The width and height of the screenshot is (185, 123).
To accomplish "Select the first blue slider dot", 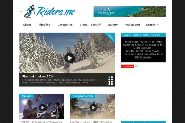I will coord(109,77).
